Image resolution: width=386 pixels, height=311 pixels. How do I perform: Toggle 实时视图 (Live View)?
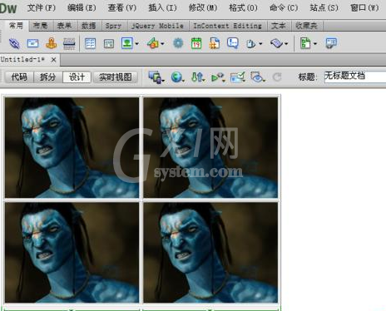pos(116,77)
